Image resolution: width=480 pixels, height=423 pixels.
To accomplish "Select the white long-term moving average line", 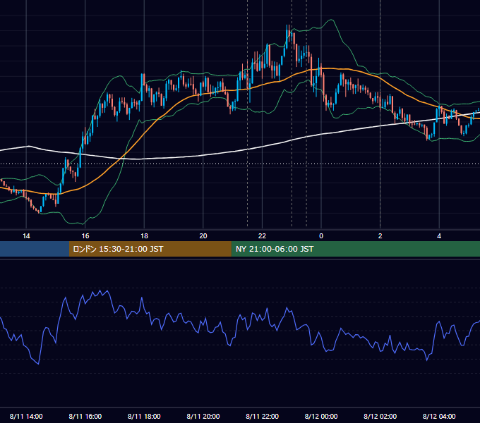I will (233, 152).
